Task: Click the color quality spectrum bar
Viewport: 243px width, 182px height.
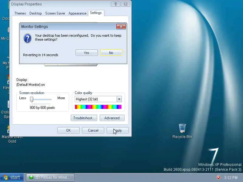Action: [98, 107]
